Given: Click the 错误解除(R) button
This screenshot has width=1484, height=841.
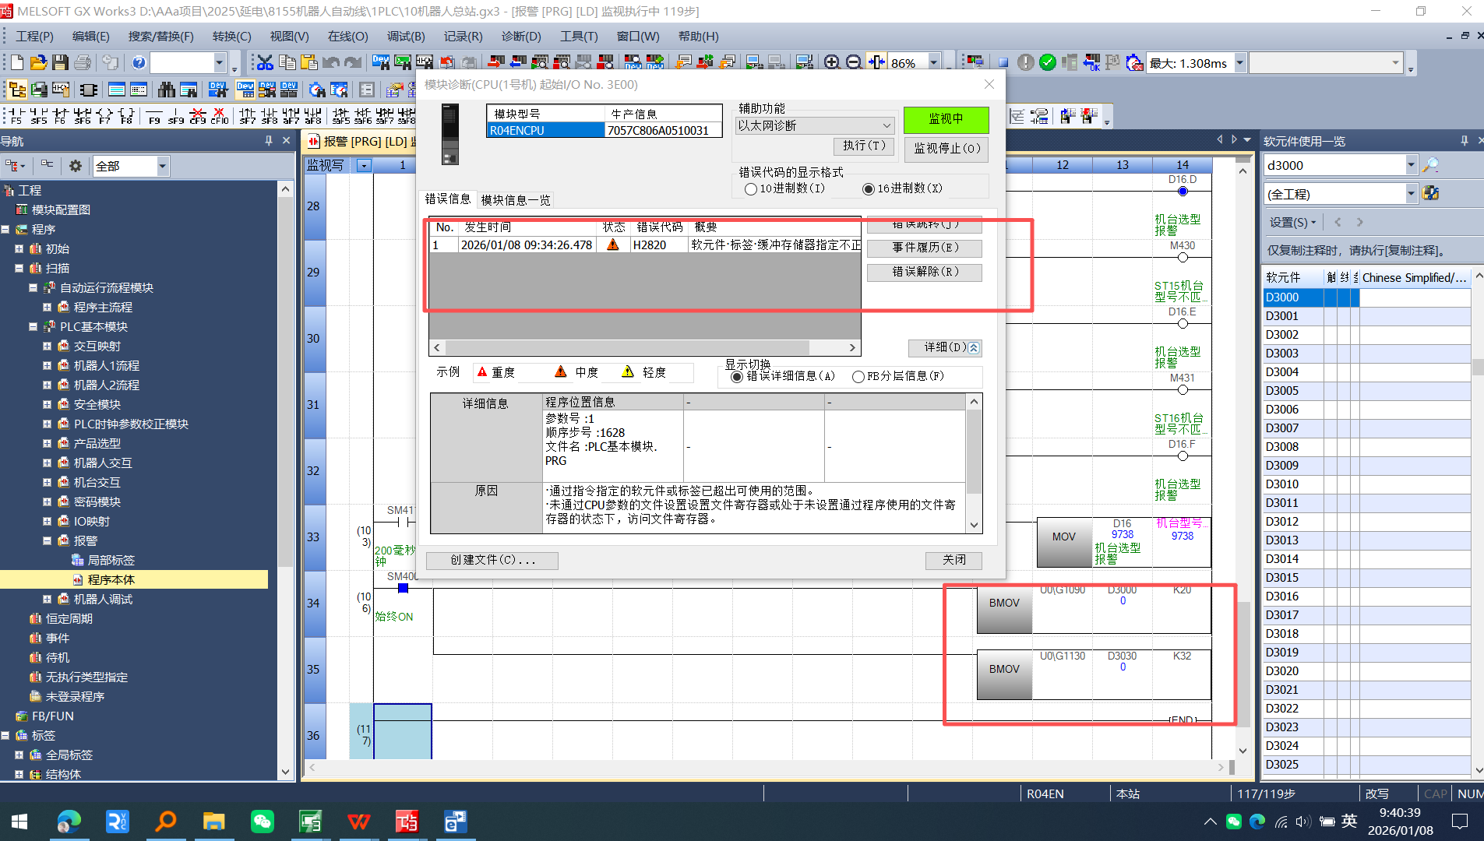Looking at the screenshot, I should [925, 272].
